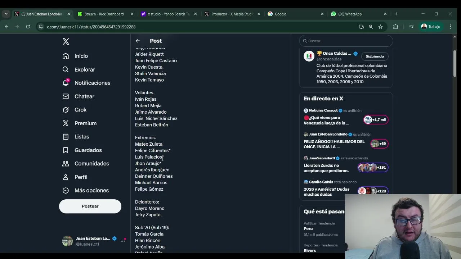Click text 'Mateo Zuleta'
Viewport: 461px width, 259px height.
(149, 144)
